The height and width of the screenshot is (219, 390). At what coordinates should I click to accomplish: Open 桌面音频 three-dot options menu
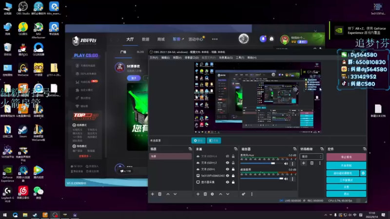point(292,179)
